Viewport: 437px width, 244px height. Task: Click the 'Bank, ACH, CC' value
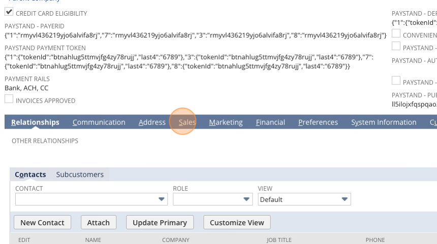pyautogui.click(x=26, y=88)
